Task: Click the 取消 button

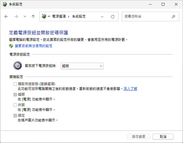Action: 163,136
